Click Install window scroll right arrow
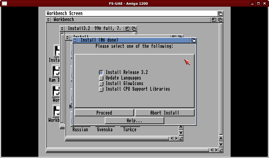Viewport: 269px width, 158px height. 176,139
